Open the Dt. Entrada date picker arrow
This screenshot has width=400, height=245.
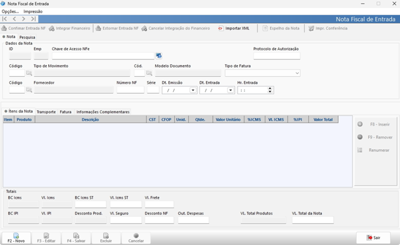coord(231,90)
